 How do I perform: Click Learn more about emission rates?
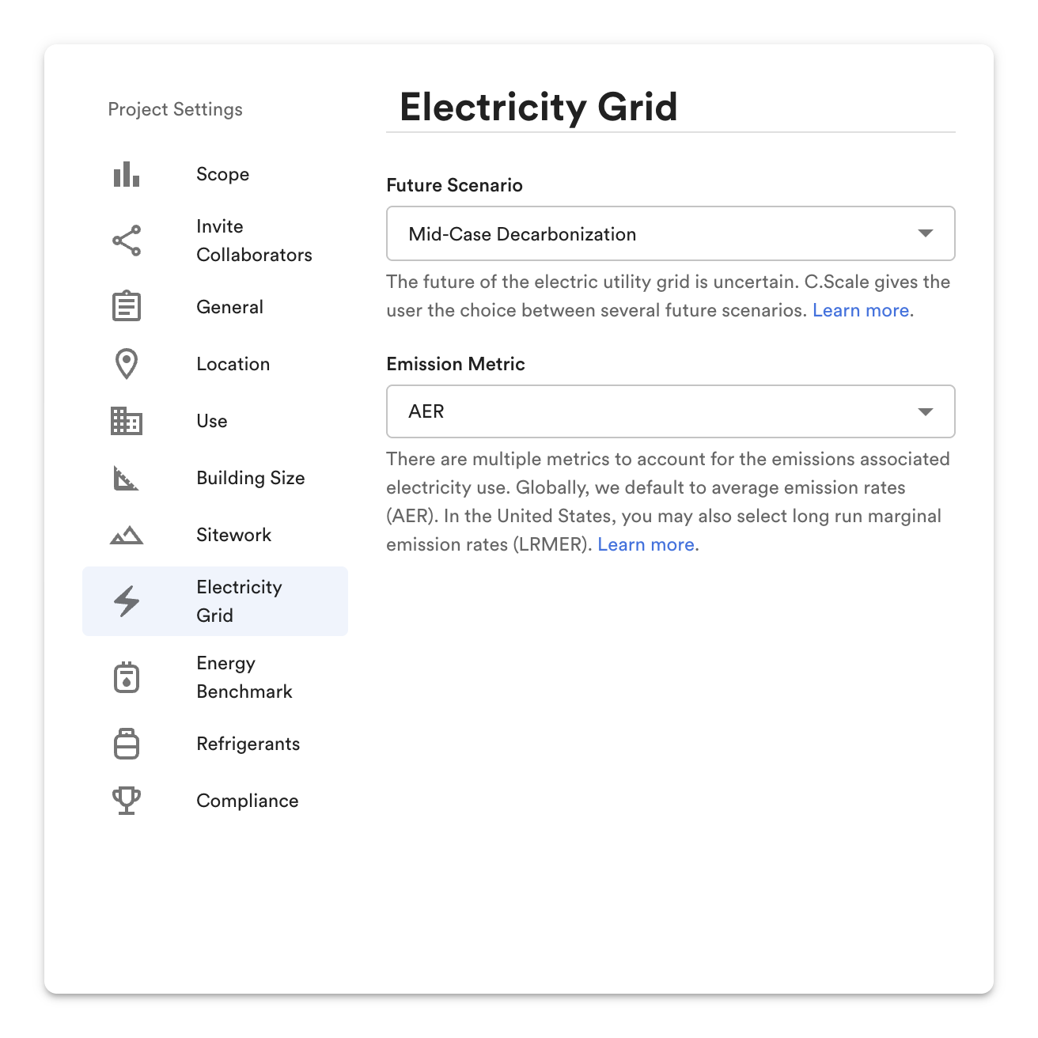tap(646, 544)
